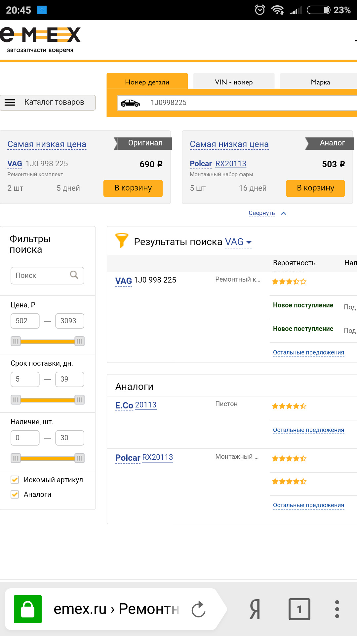Open browser three-dot menu
The height and width of the screenshot is (636, 357).
[x=337, y=609]
